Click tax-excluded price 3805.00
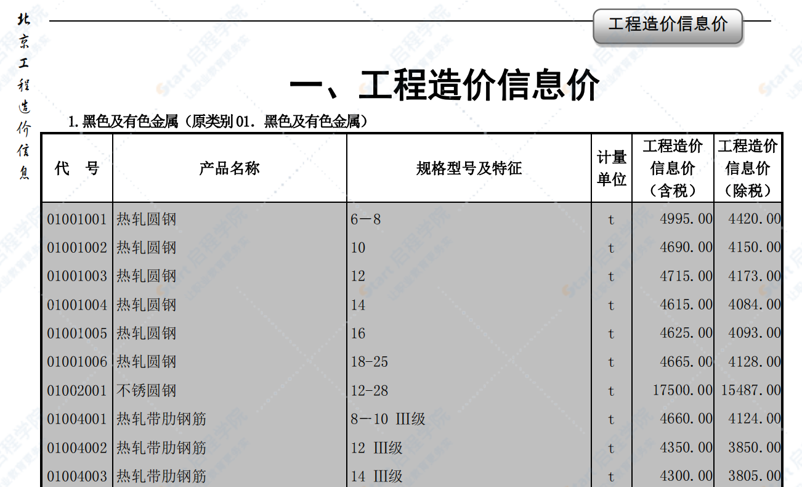The width and height of the screenshot is (802, 487). click(x=755, y=476)
